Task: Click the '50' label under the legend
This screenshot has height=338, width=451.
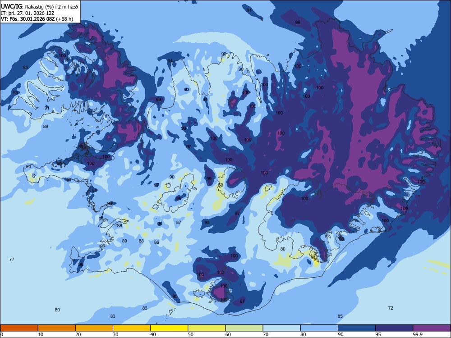Action: point(191,334)
